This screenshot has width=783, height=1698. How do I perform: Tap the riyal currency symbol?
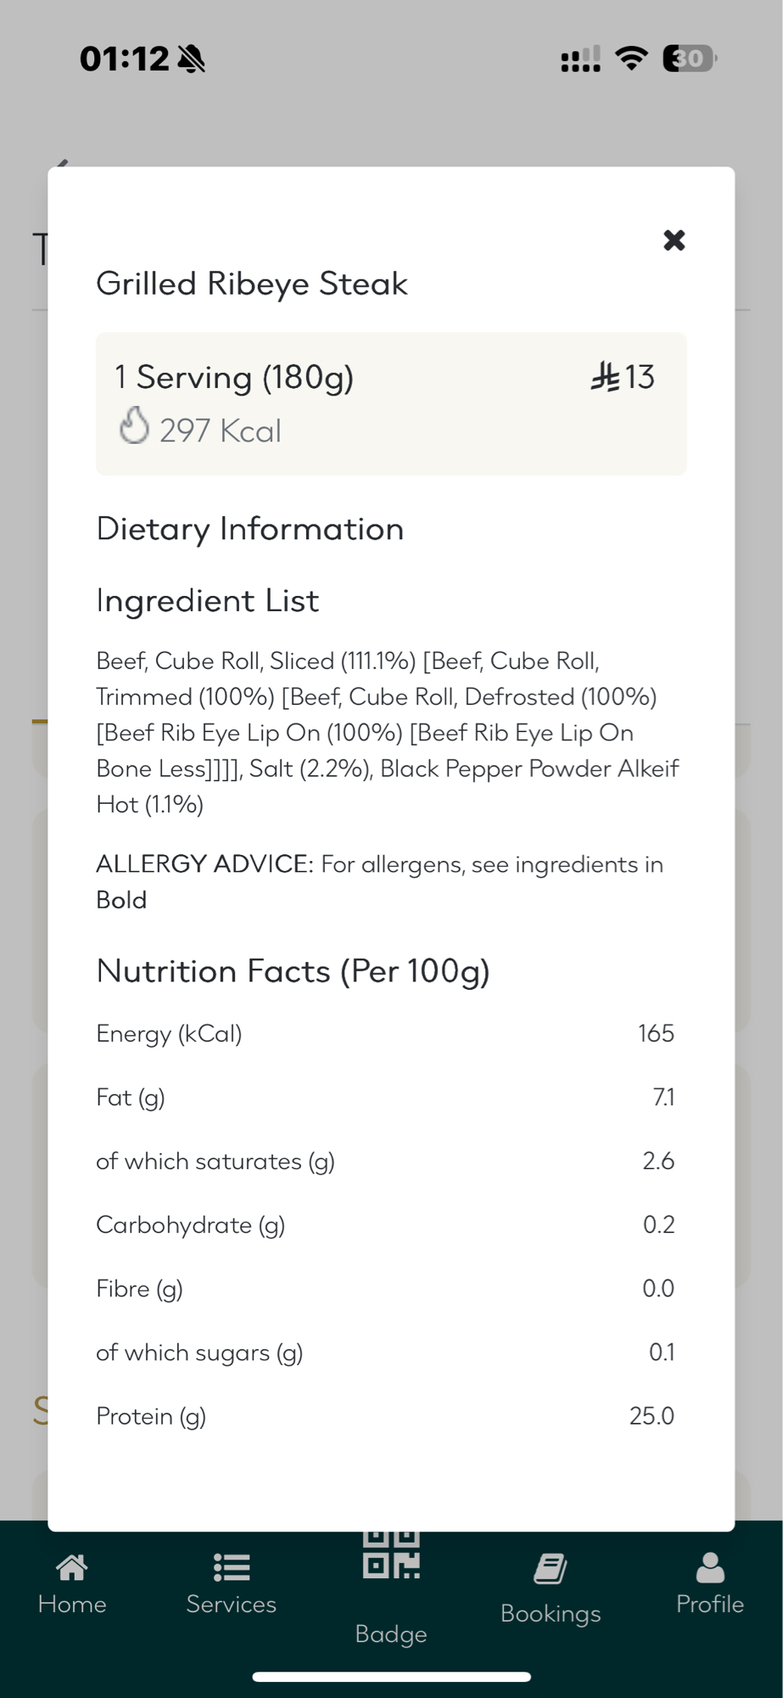[x=606, y=376]
